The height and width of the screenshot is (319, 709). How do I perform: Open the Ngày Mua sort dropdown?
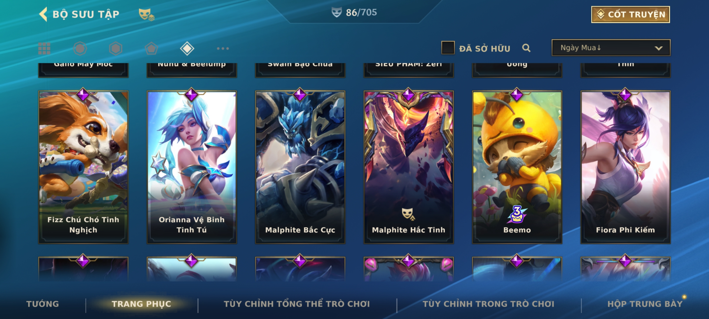pos(611,48)
